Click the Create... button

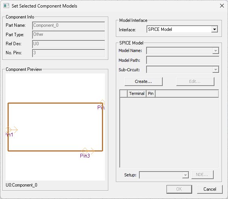click(x=143, y=81)
